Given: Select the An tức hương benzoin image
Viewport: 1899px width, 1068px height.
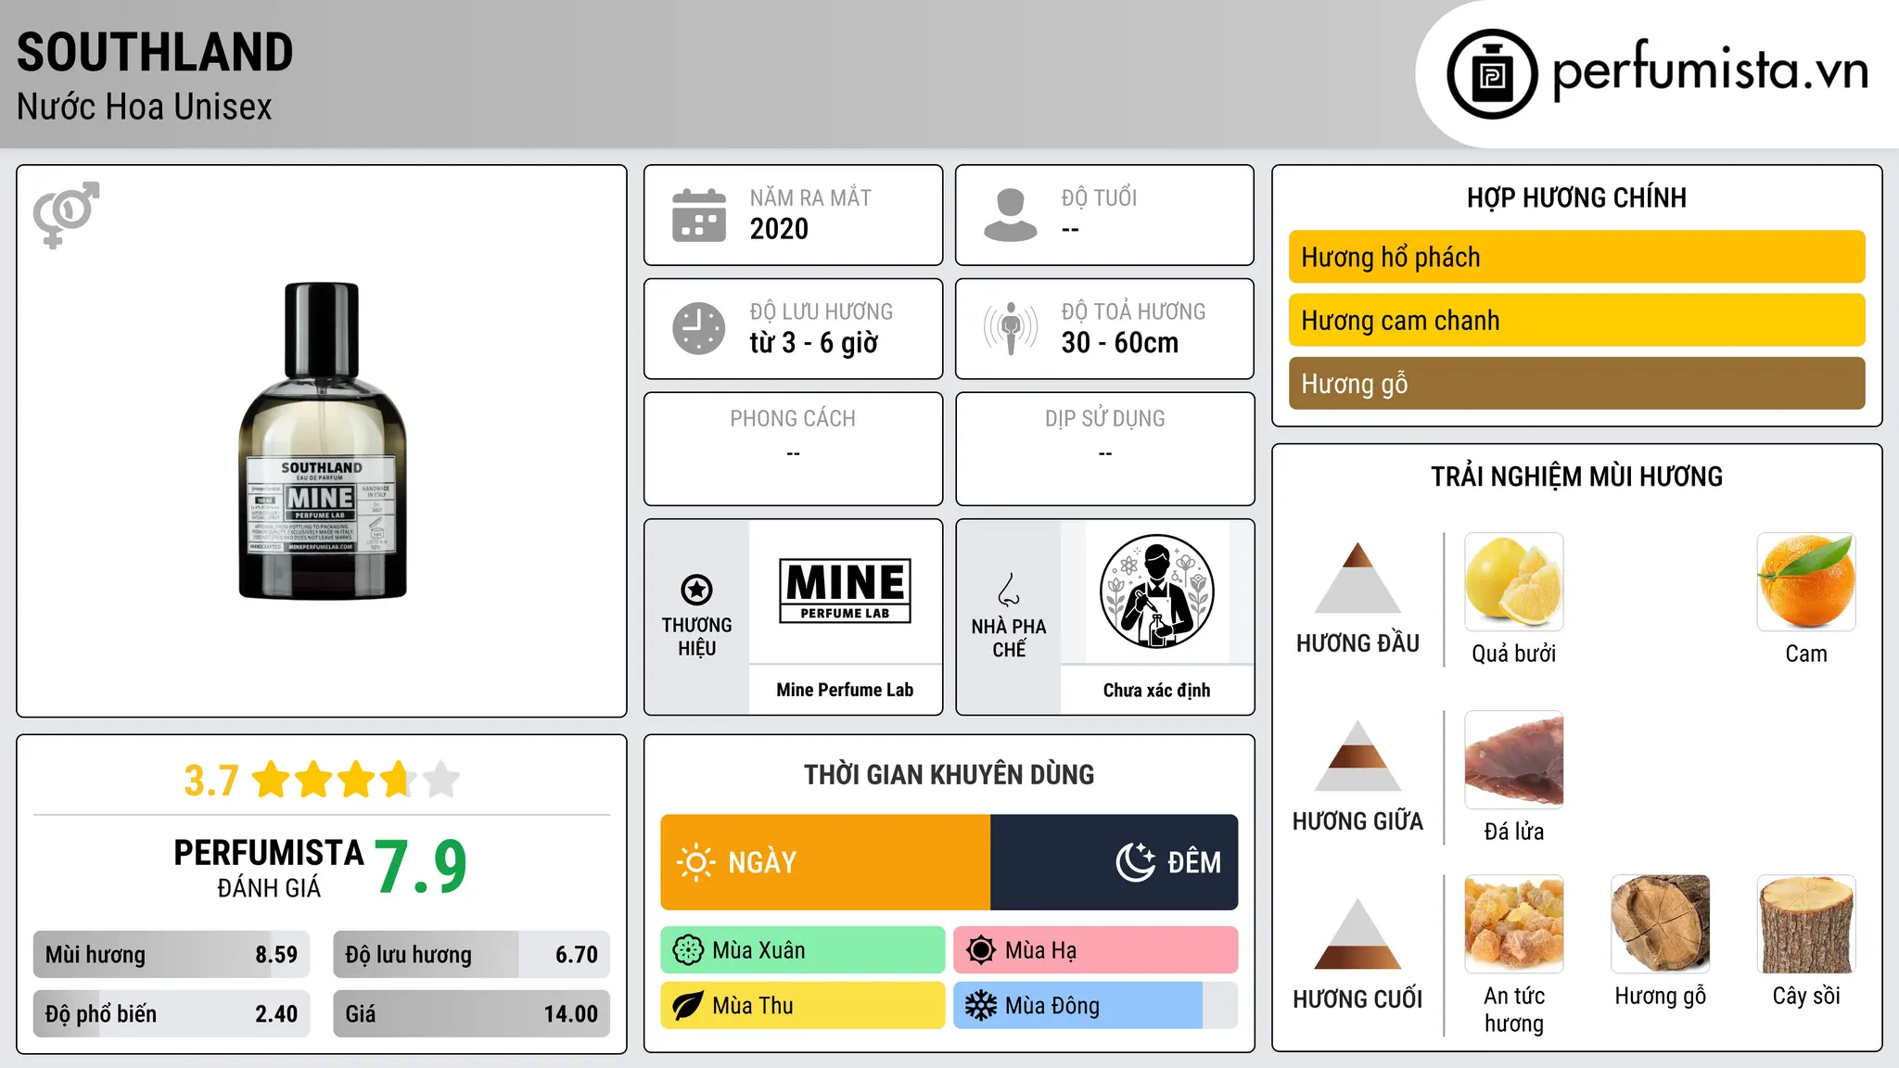Looking at the screenshot, I should [x=1514, y=923].
